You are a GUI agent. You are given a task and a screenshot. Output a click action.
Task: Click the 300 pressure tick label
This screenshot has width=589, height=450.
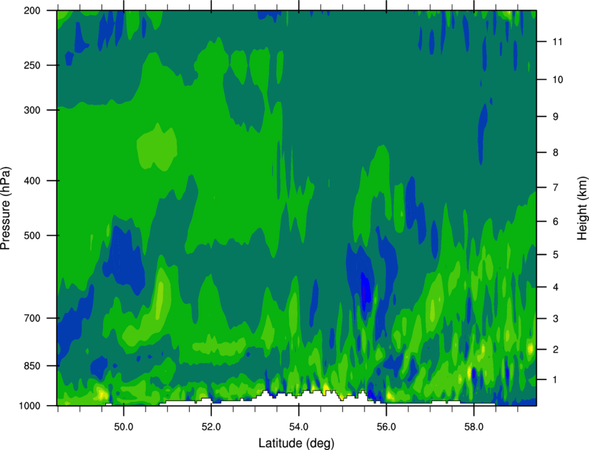[32, 110]
